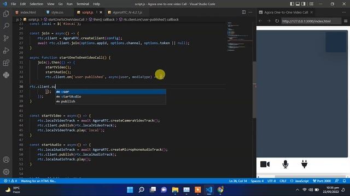
Task: Select the 'publish' autocomplete suggestion
Action: [x=110, y=101]
